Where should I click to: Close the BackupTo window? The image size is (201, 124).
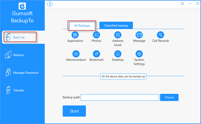pyautogui.click(x=198, y=4)
